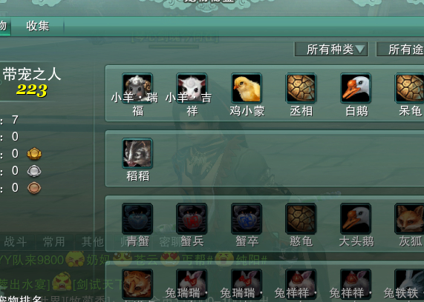Expand the 所有途 source filter dropdown
424x302 pixels.
(x=400, y=50)
